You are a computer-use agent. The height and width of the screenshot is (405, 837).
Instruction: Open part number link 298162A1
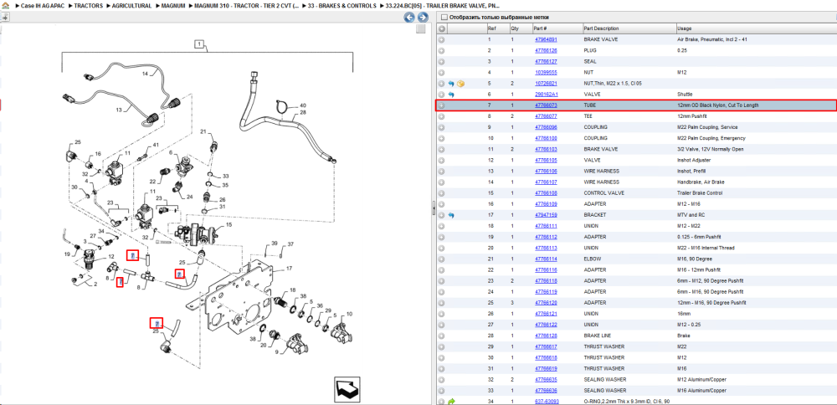(546, 95)
